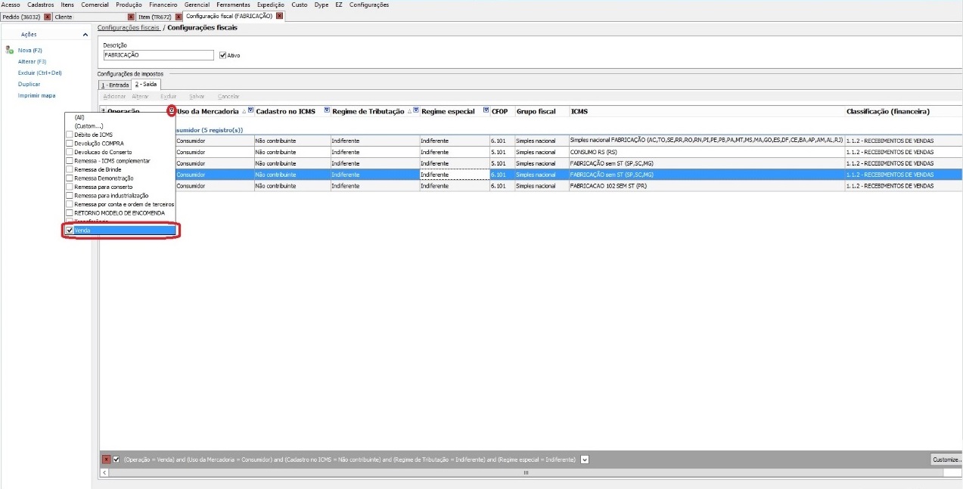This screenshot has height=489, width=963.
Task: Go to Configurações fiscais breadcrumb link
Action: click(129, 28)
